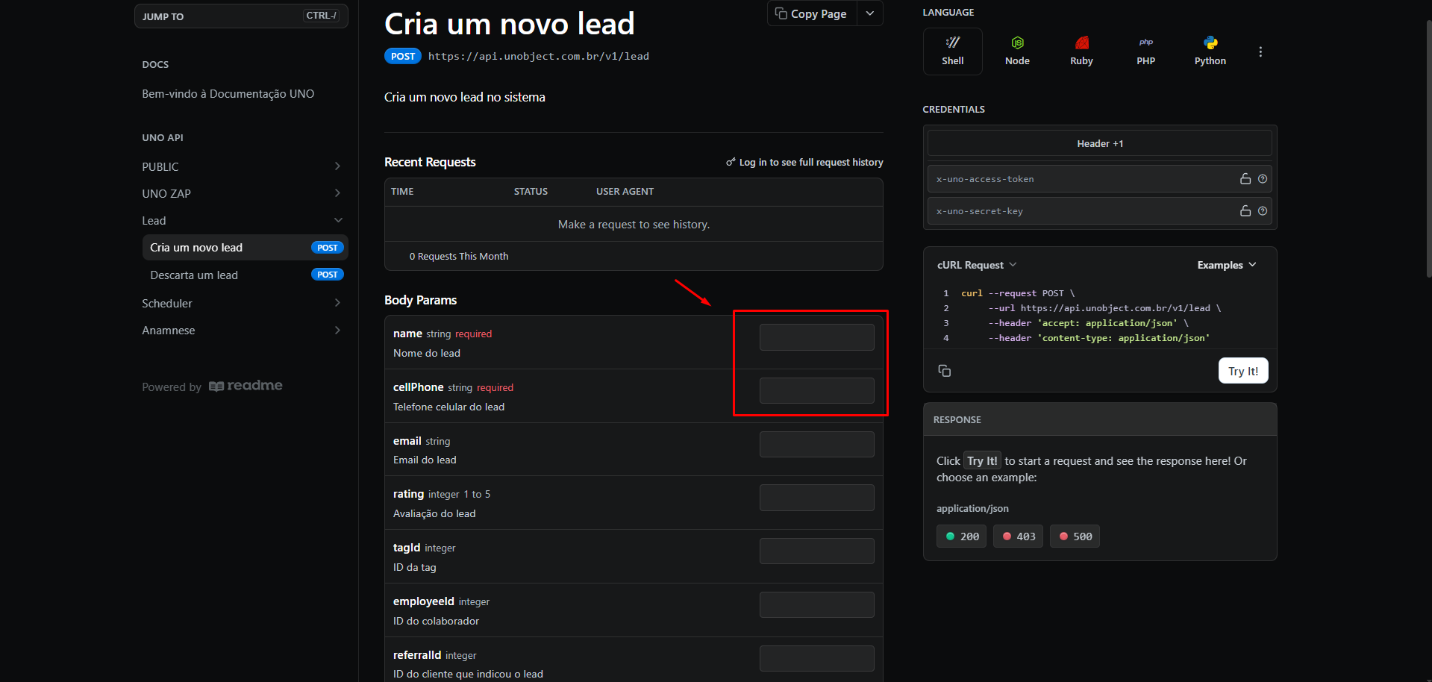Click lock icon for x-uno-secret-key
The image size is (1432, 682).
(x=1245, y=211)
